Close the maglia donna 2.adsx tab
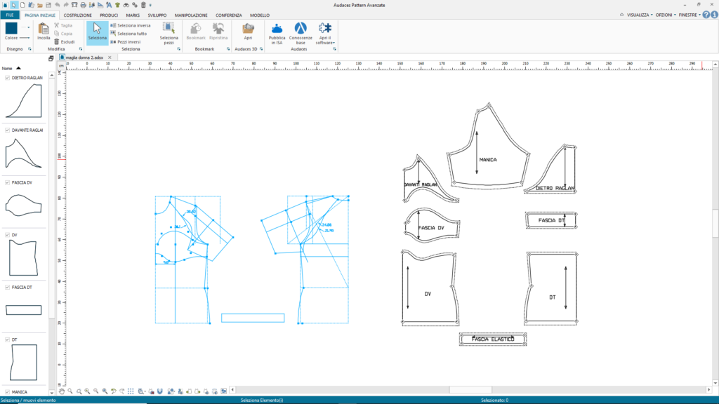The height and width of the screenshot is (404, 719). [110, 58]
